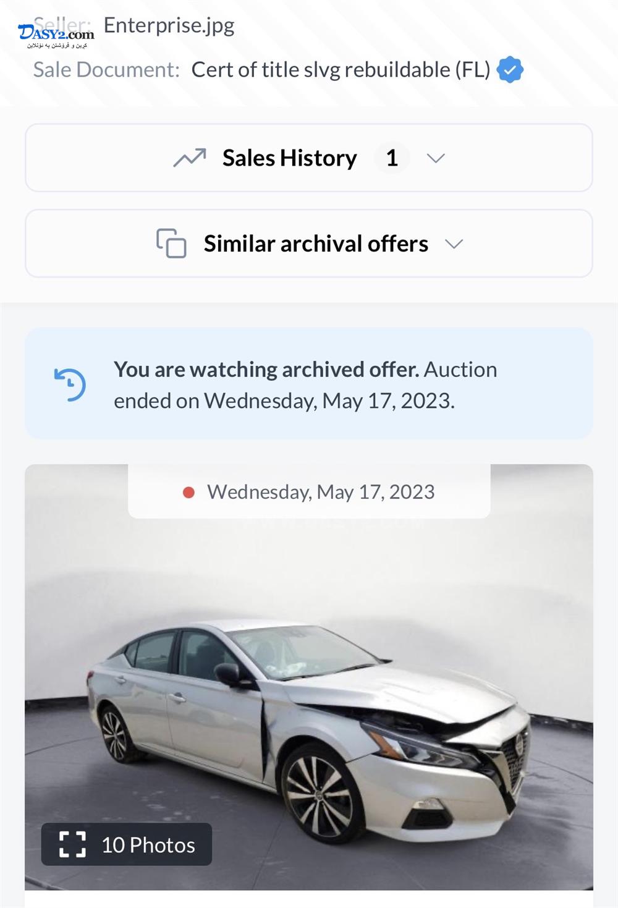The width and height of the screenshot is (618, 908).
Task: Click the seller name Enterprise.jpg
Action: [169, 25]
